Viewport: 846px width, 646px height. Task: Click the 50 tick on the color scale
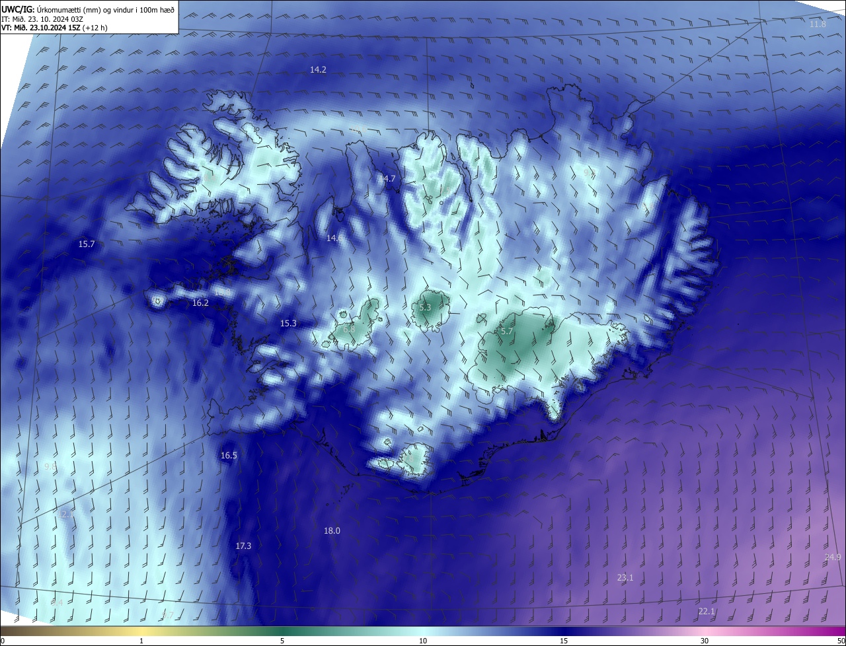841,641
